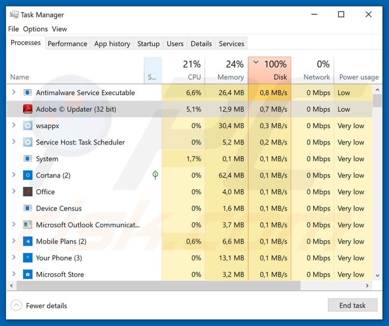This screenshot has height=326, width=389.
Task: Click the vertical scrollbar thumb
Action: [377, 101]
